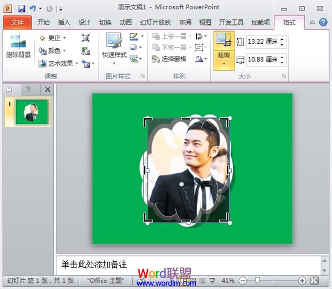This screenshot has height=289, width=332.
Task: Click the Align objects icon
Action: click(199, 37)
